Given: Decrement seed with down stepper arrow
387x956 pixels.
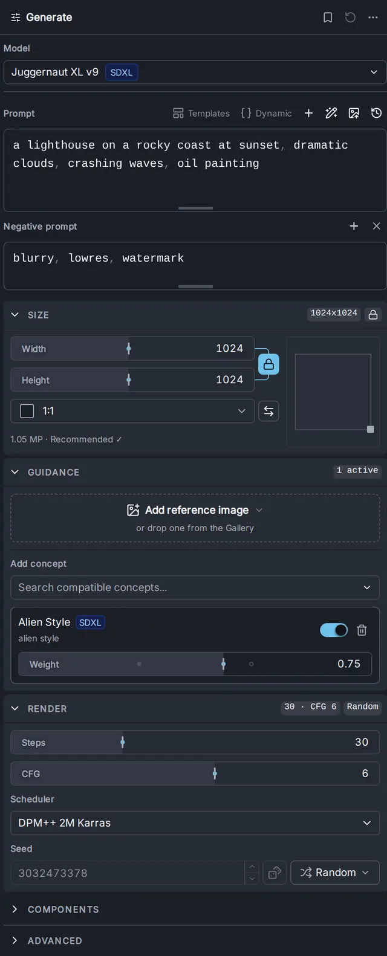Looking at the screenshot, I should (x=252, y=879).
